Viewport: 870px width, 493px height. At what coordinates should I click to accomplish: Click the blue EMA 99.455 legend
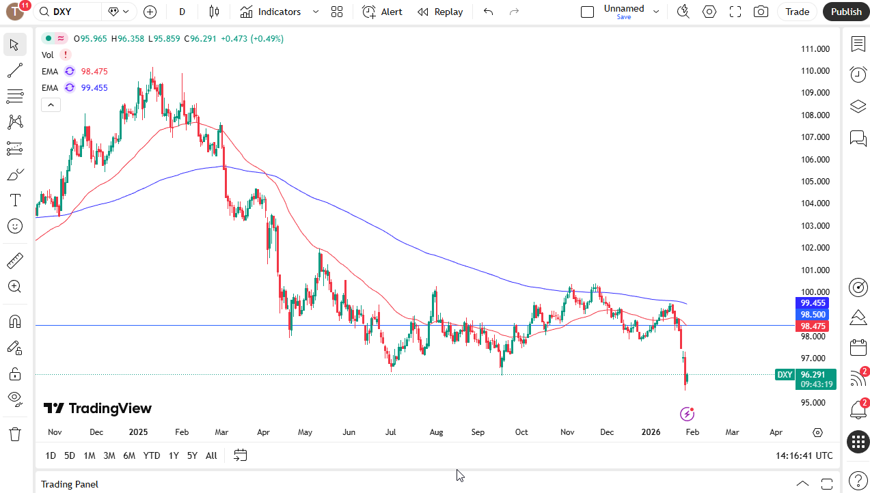(74, 87)
